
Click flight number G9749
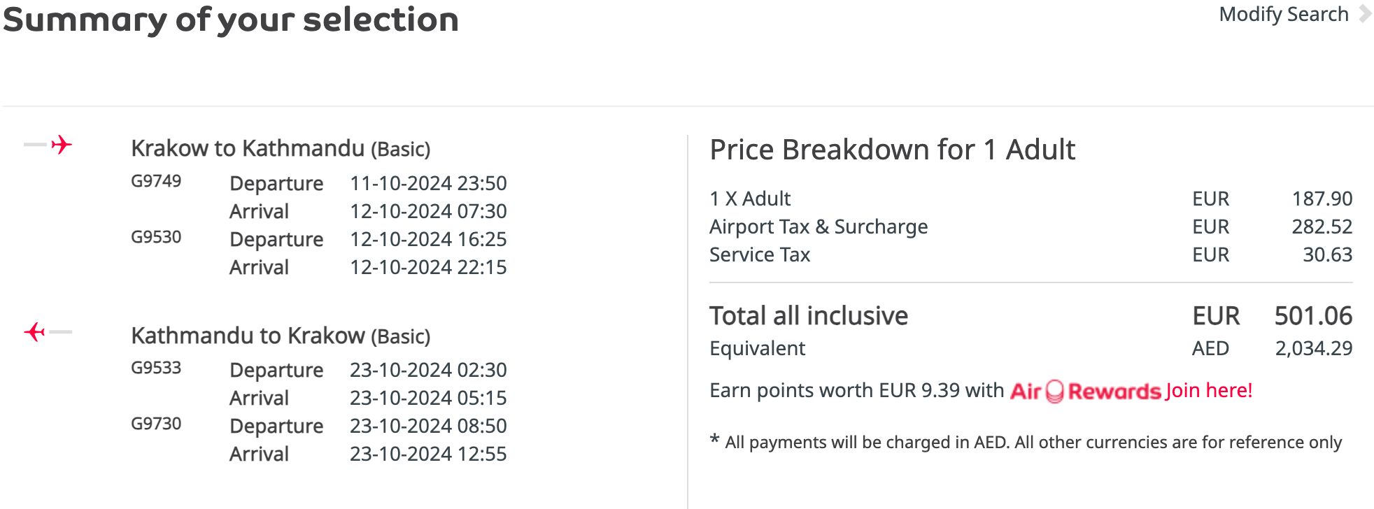(x=156, y=181)
